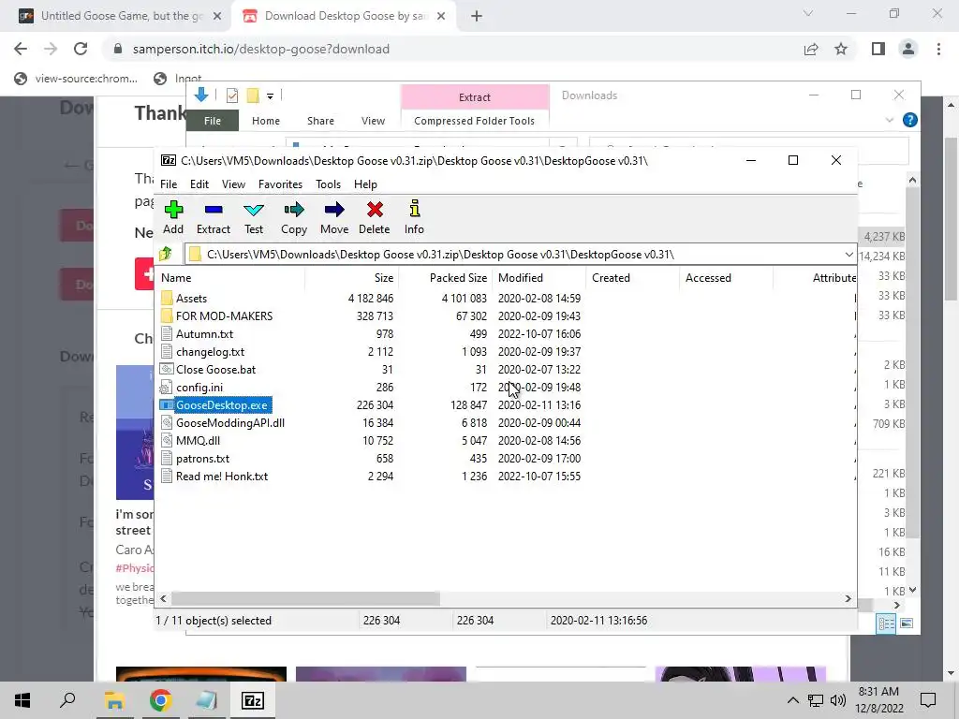Sort by the Size column header

[352, 277]
